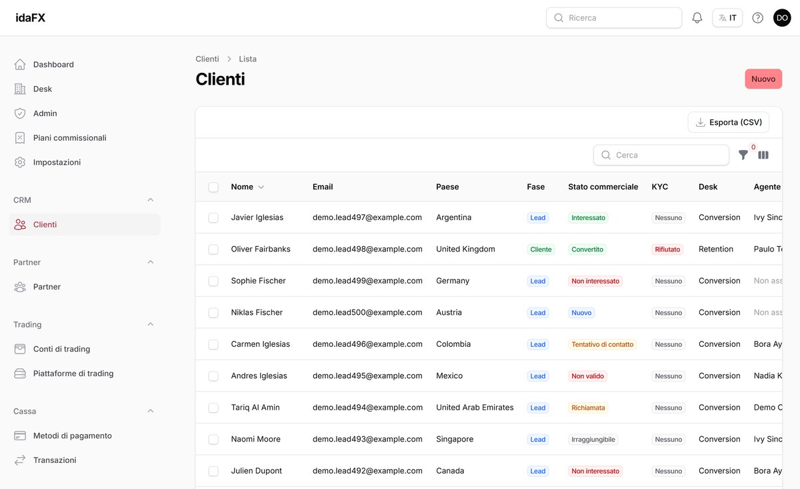Tick the select-all header checkbox
Viewport: 800px width, 489px height.
[x=213, y=187]
